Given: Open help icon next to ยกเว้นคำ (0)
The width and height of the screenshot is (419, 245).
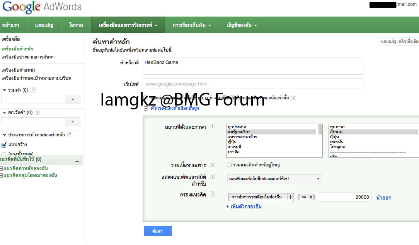Looking at the screenshot, I should [x=37, y=112].
